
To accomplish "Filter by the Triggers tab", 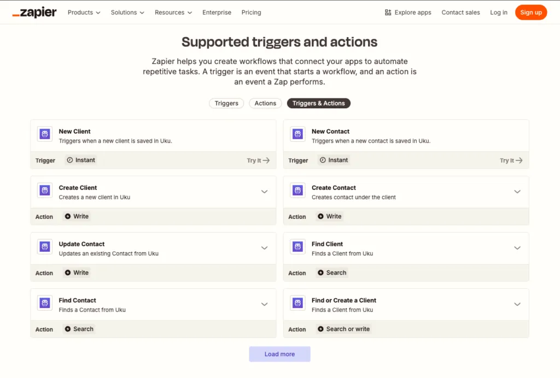I will (226, 103).
